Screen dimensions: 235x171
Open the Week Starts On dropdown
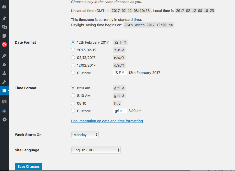85,135
